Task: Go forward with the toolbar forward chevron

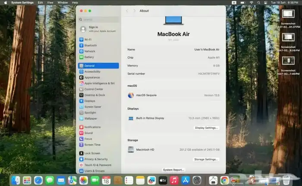Action: click(135, 11)
